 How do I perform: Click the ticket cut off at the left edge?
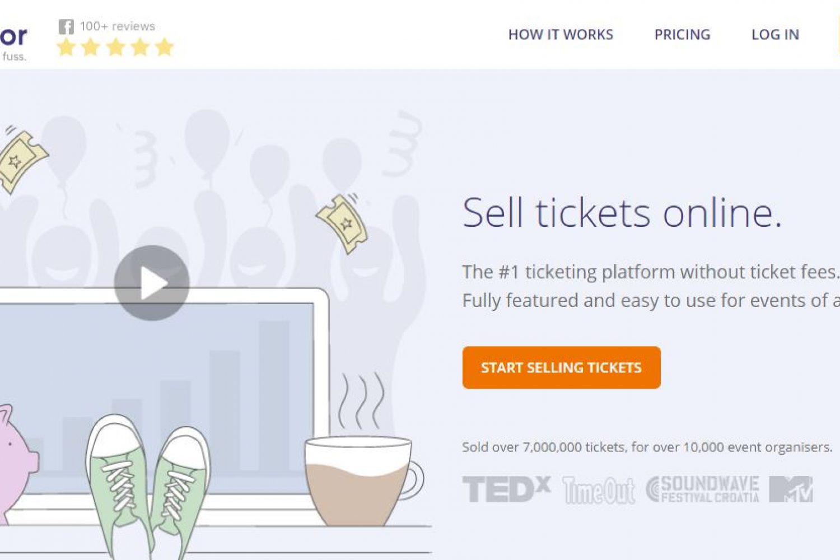click(x=20, y=160)
